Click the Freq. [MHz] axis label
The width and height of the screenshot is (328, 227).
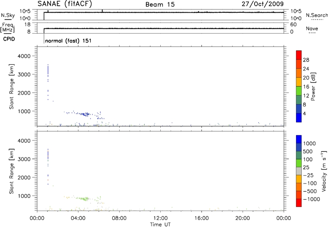coord(7,28)
